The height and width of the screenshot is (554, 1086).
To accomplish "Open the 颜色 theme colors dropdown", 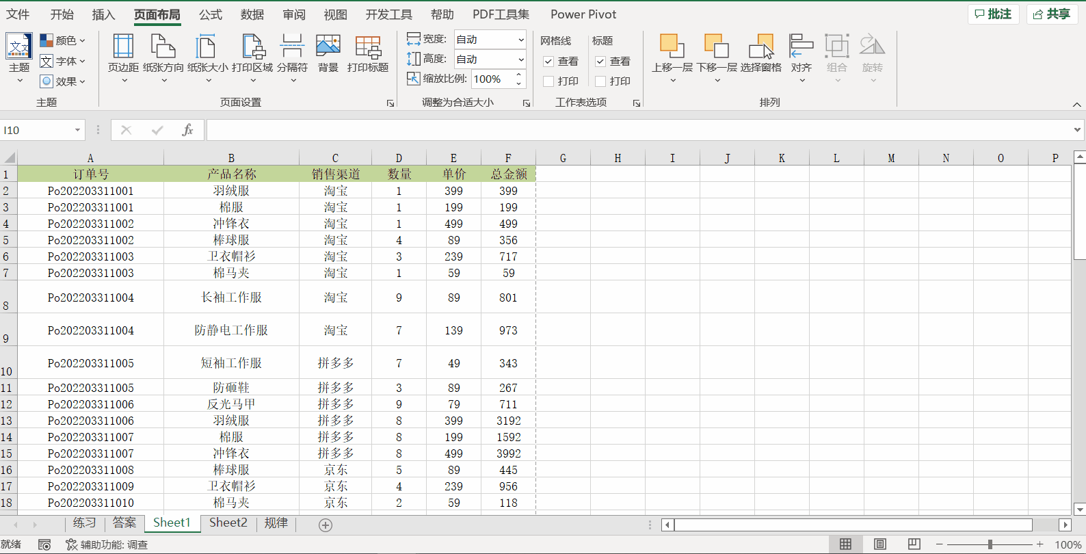I will (63, 40).
